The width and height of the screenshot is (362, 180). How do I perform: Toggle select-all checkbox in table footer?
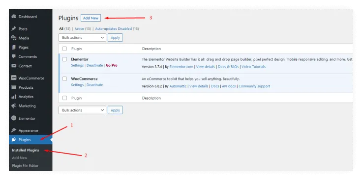[64, 98]
